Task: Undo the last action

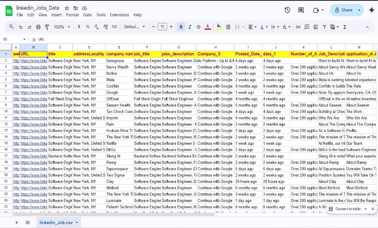Action: coord(21,27)
